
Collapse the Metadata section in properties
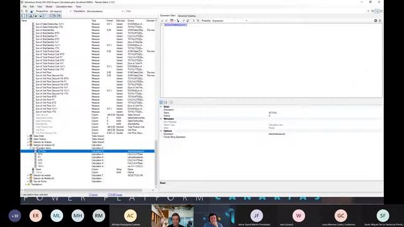click(x=161, y=119)
